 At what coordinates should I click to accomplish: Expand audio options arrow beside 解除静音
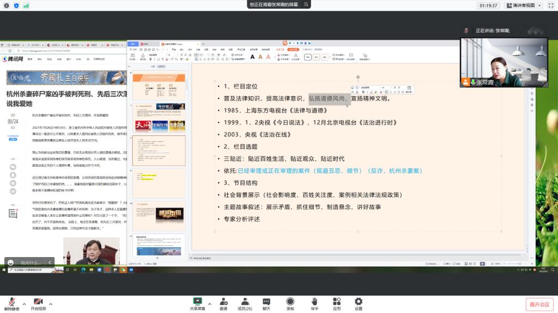pyautogui.click(x=24, y=303)
